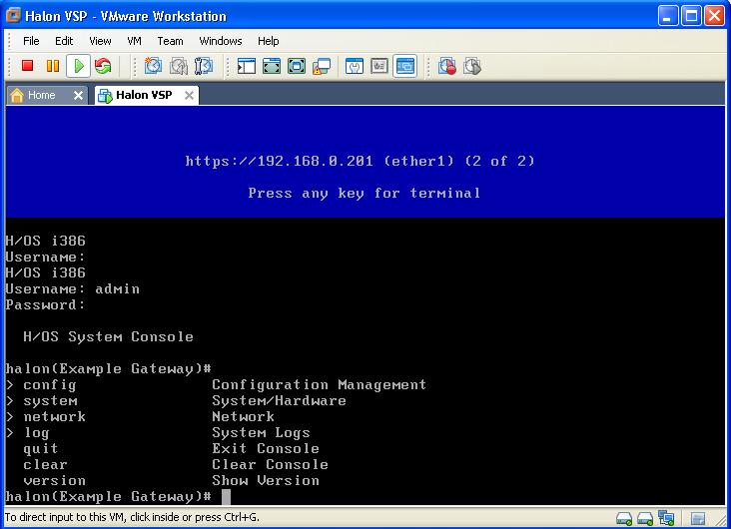Click the Revert to Snapshot icon
Screen dimensions: 731x529
(178, 66)
